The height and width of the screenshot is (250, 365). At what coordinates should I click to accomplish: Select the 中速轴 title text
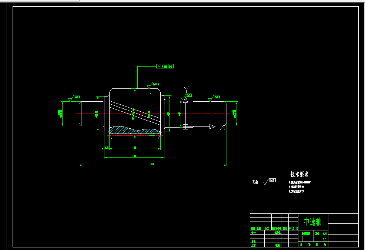(313, 222)
